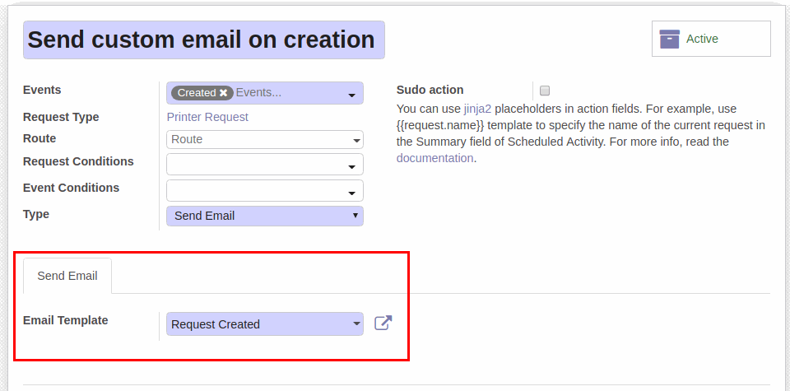Remove the Created event tag
The width and height of the screenshot is (790, 391).
point(223,93)
